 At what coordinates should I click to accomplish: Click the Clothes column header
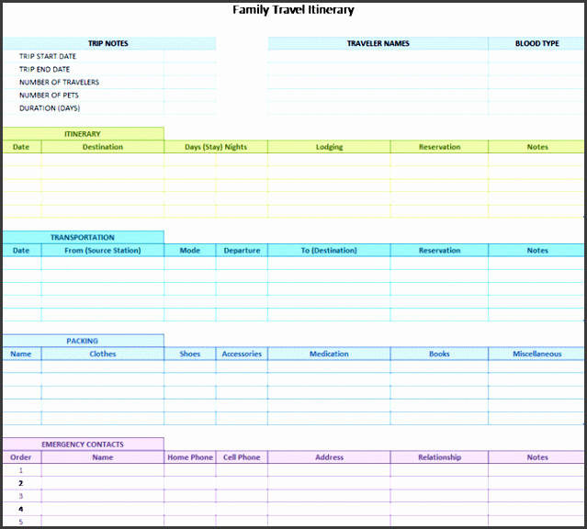(x=103, y=354)
